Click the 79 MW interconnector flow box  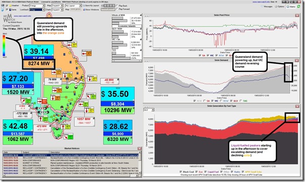pyautogui.click(x=53, y=81)
